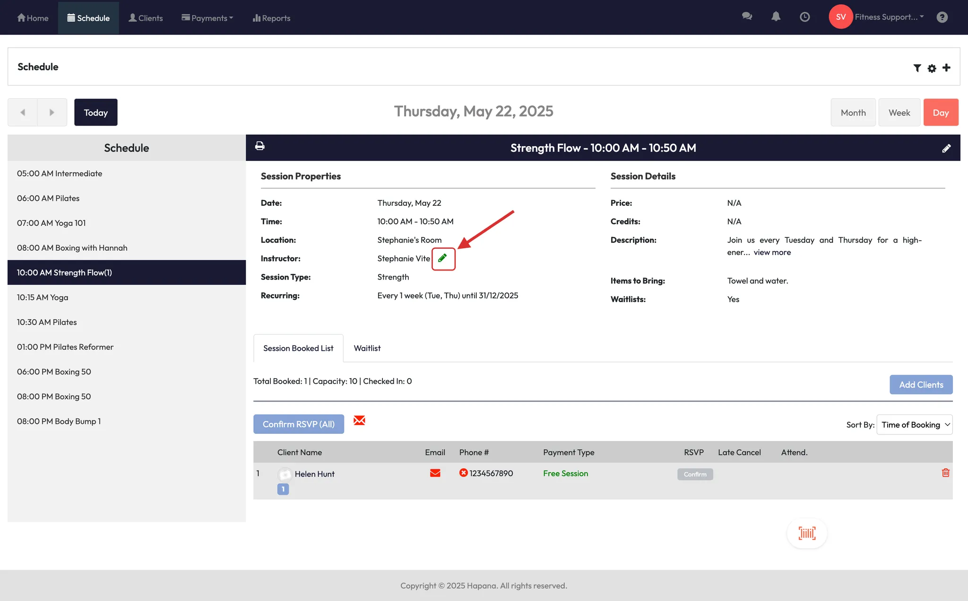Click the green pencil beside instructor name

tap(443, 258)
